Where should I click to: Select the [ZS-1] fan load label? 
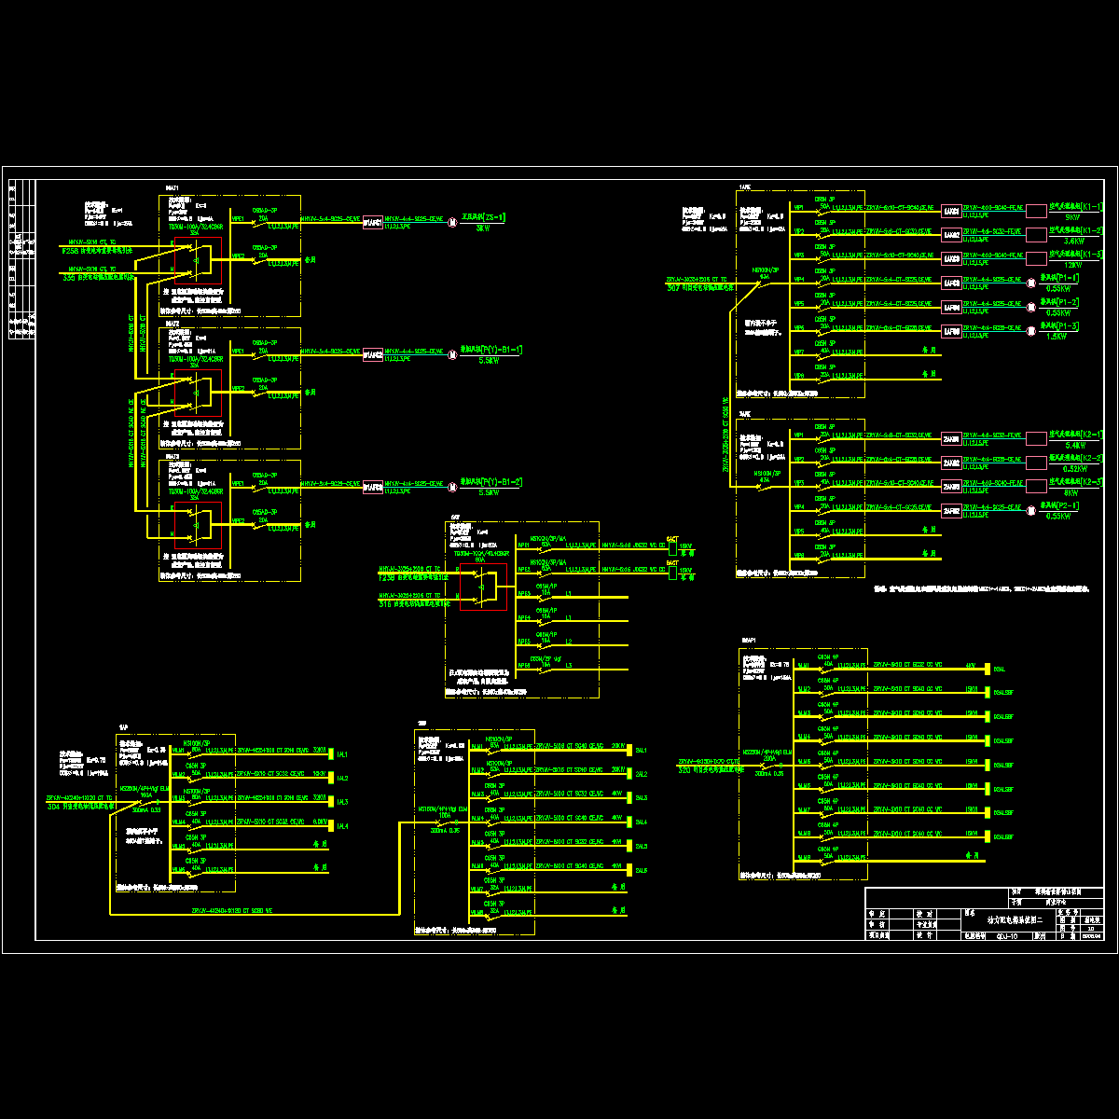click(x=484, y=217)
